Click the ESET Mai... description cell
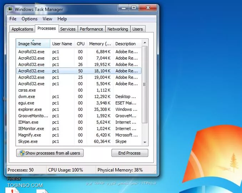 [126, 103]
